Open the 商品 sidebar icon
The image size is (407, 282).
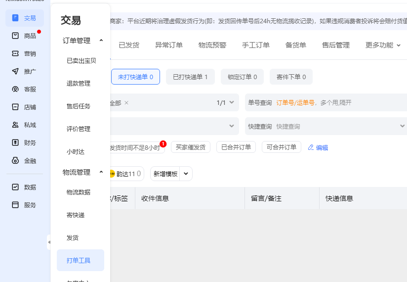(x=15, y=36)
